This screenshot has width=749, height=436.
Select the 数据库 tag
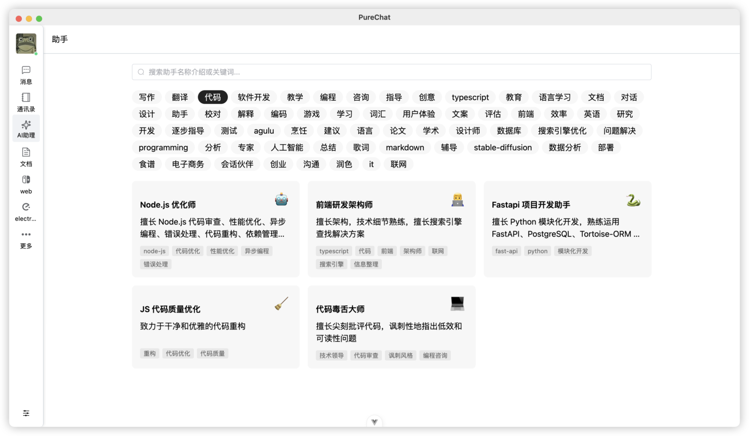pyautogui.click(x=509, y=131)
